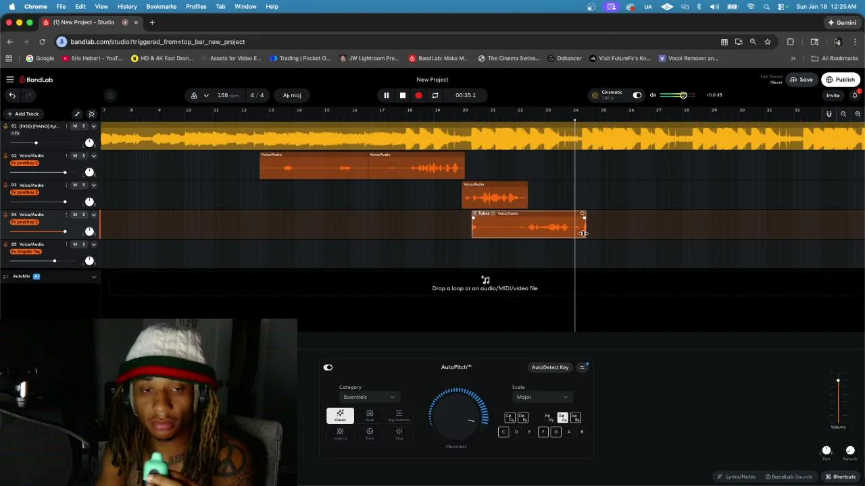The image size is (865, 486).
Task: Open the automation pen tool icon
Action: (77, 114)
